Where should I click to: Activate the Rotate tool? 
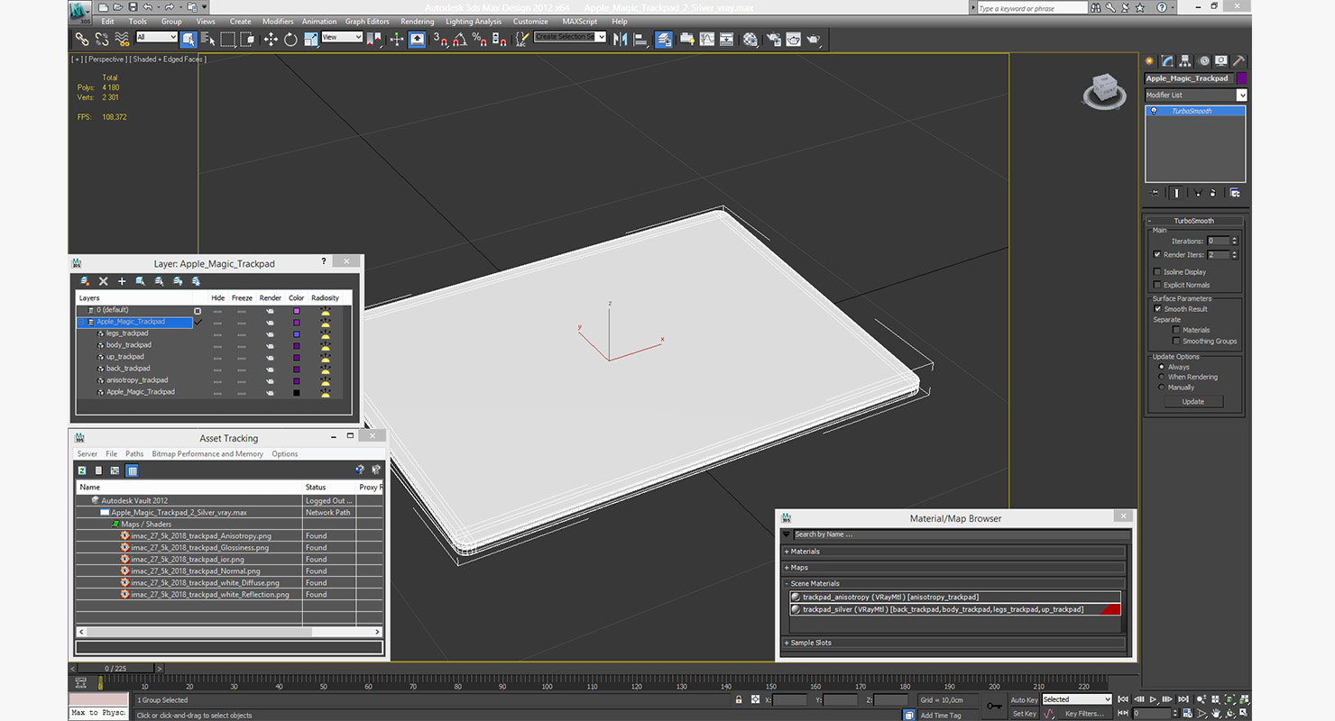290,40
